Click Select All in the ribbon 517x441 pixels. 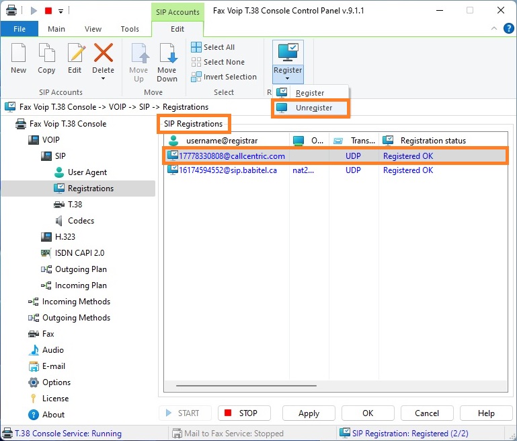[213, 47]
